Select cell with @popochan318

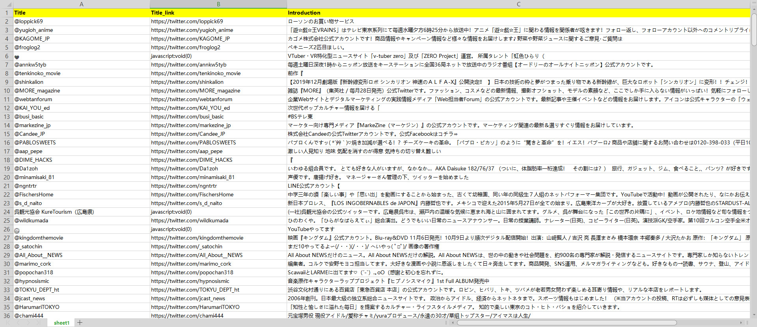pos(82,272)
